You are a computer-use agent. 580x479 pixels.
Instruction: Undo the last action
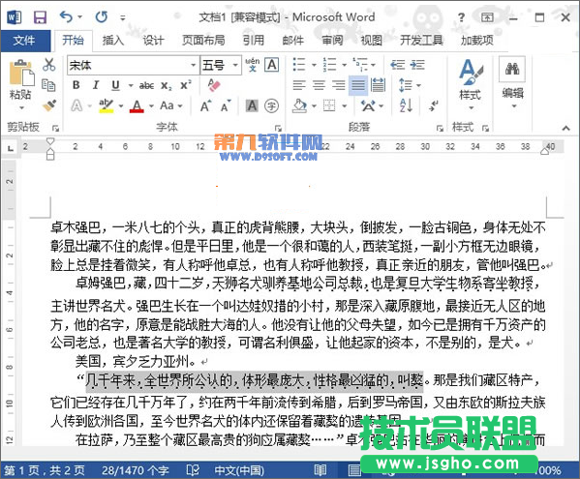66,17
